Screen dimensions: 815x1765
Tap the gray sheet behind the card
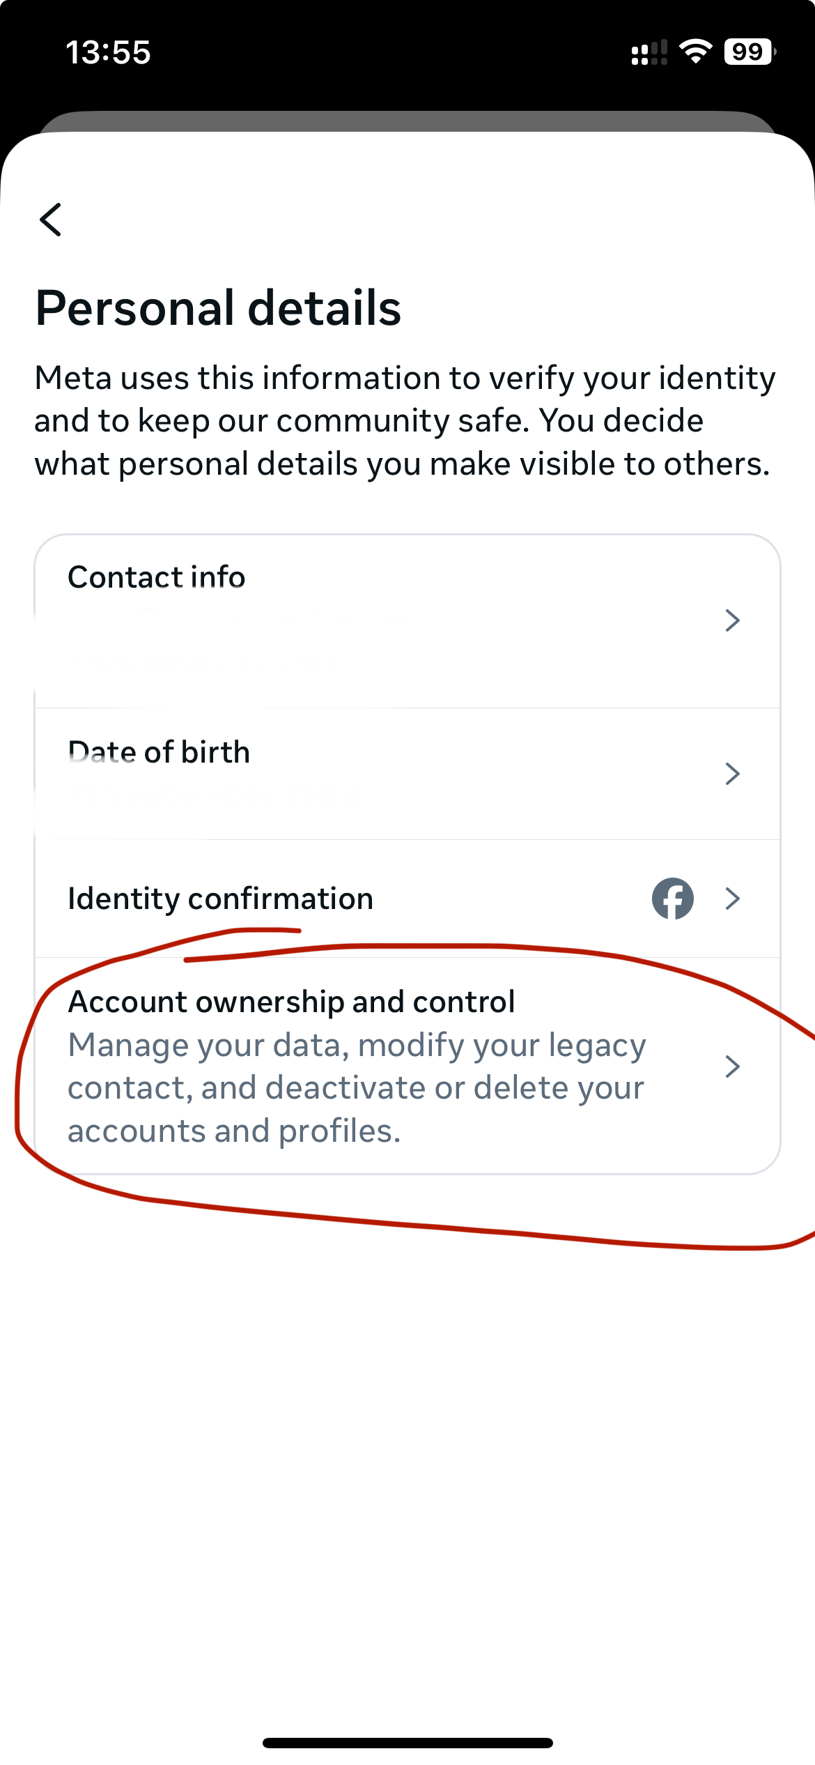[407, 121]
